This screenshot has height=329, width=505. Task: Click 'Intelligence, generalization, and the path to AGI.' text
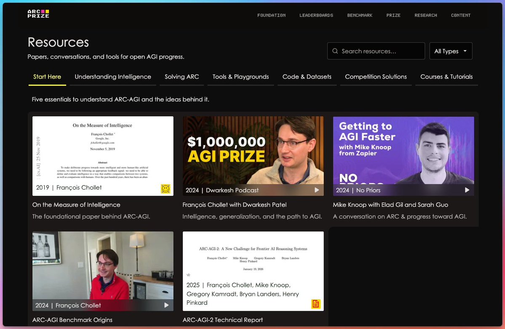252,217
